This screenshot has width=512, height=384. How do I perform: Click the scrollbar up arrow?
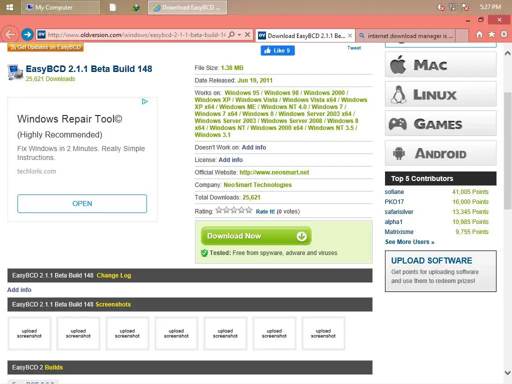[x=508, y=53]
